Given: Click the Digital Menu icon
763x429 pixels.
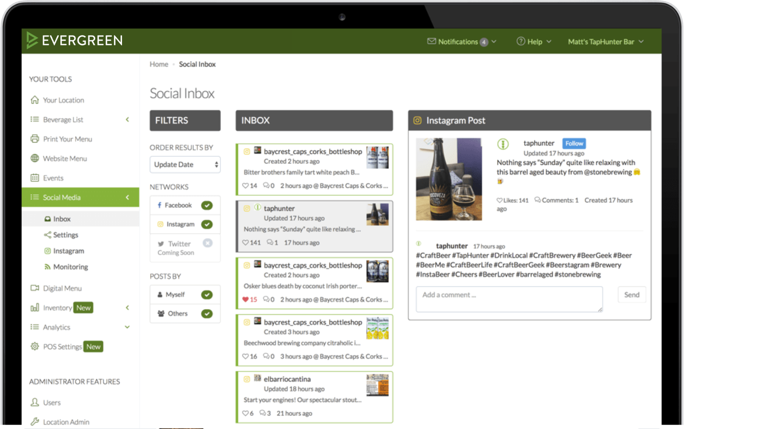Looking at the screenshot, I should (x=35, y=288).
